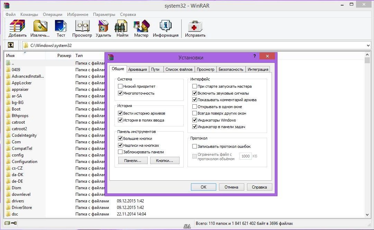374x230 pixels.
Task: Click the key password icon in status bar
Action: point(14,223)
